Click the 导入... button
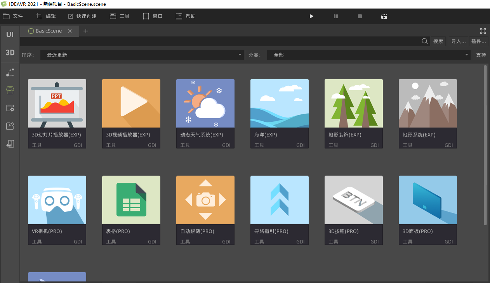This screenshot has height=283, width=490. point(458,41)
